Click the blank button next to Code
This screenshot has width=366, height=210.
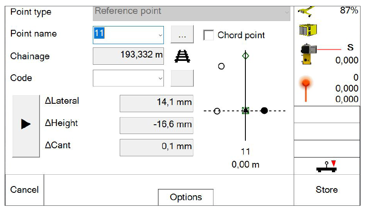tap(182, 78)
